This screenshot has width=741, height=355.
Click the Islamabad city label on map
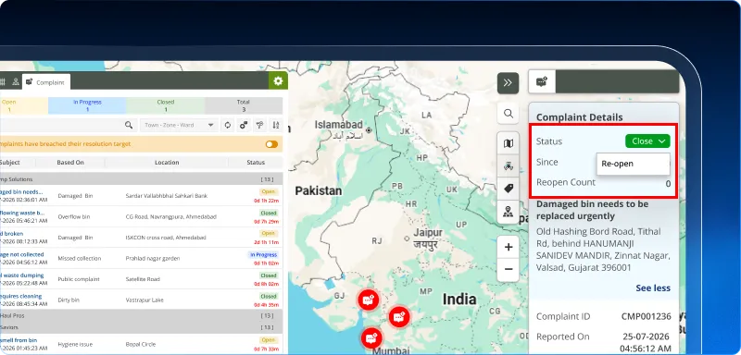pyautogui.click(x=339, y=125)
